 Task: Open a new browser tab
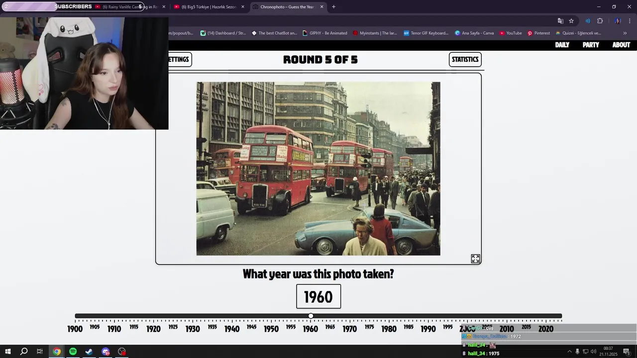click(333, 7)
